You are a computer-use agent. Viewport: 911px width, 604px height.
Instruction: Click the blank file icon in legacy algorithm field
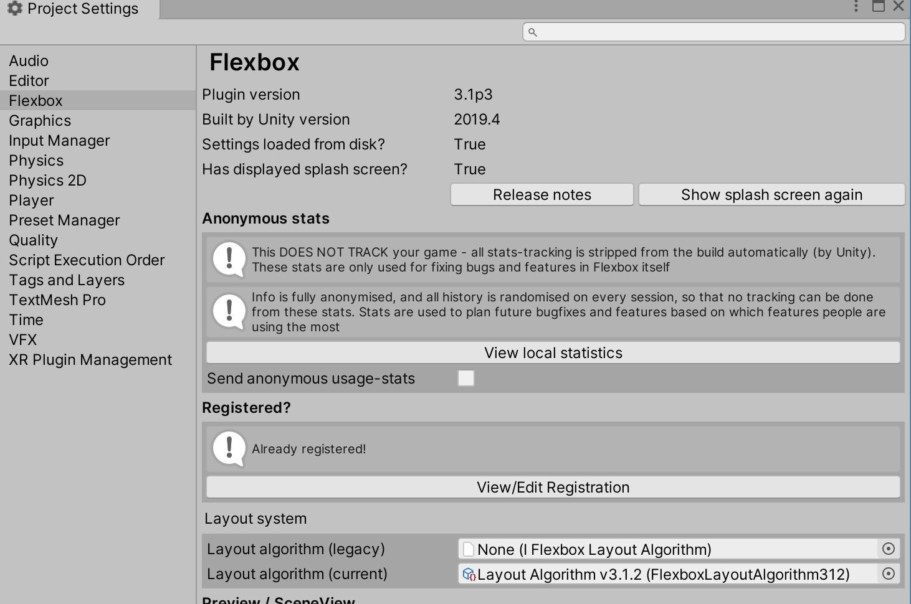(x=469, y=549)
